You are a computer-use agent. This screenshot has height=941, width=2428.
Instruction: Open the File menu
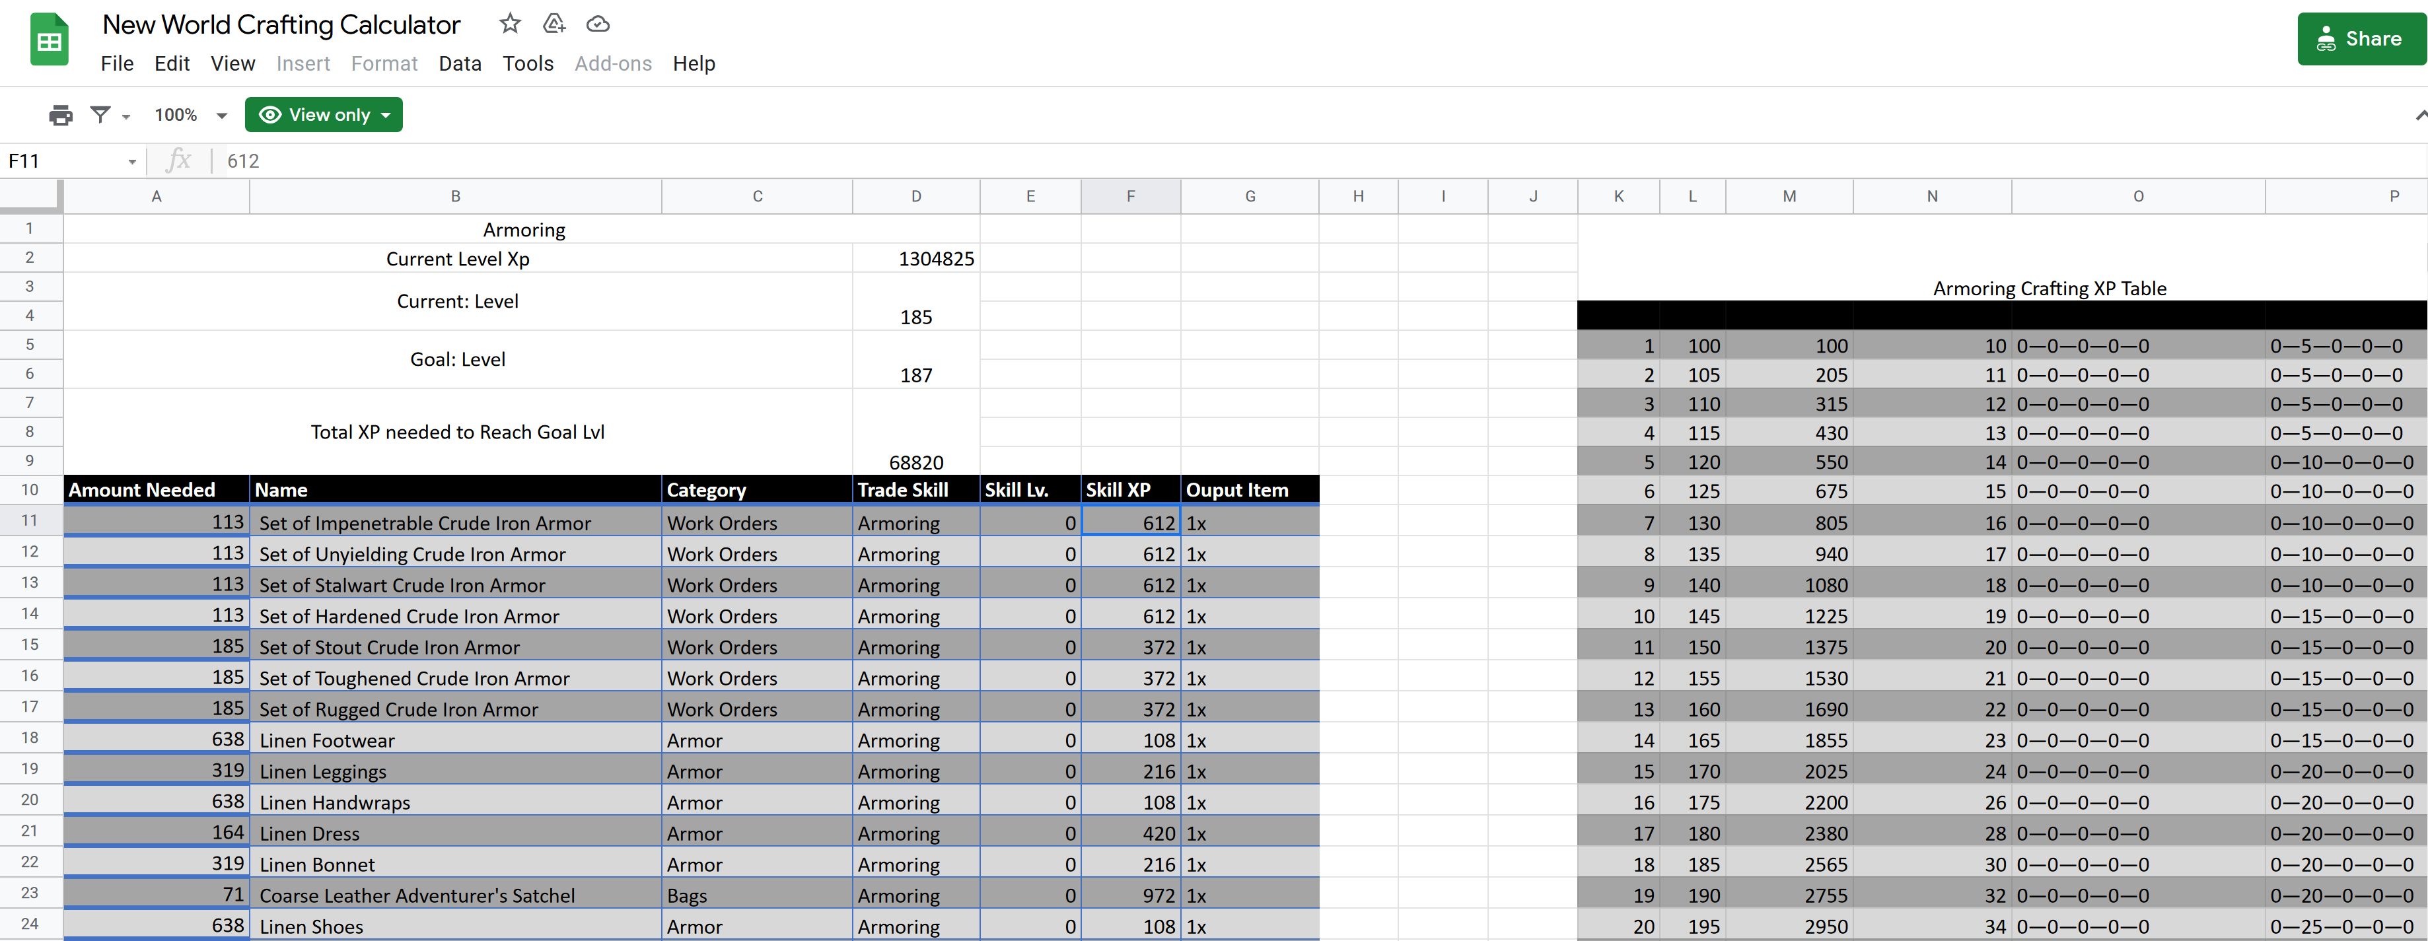[117, 63]
